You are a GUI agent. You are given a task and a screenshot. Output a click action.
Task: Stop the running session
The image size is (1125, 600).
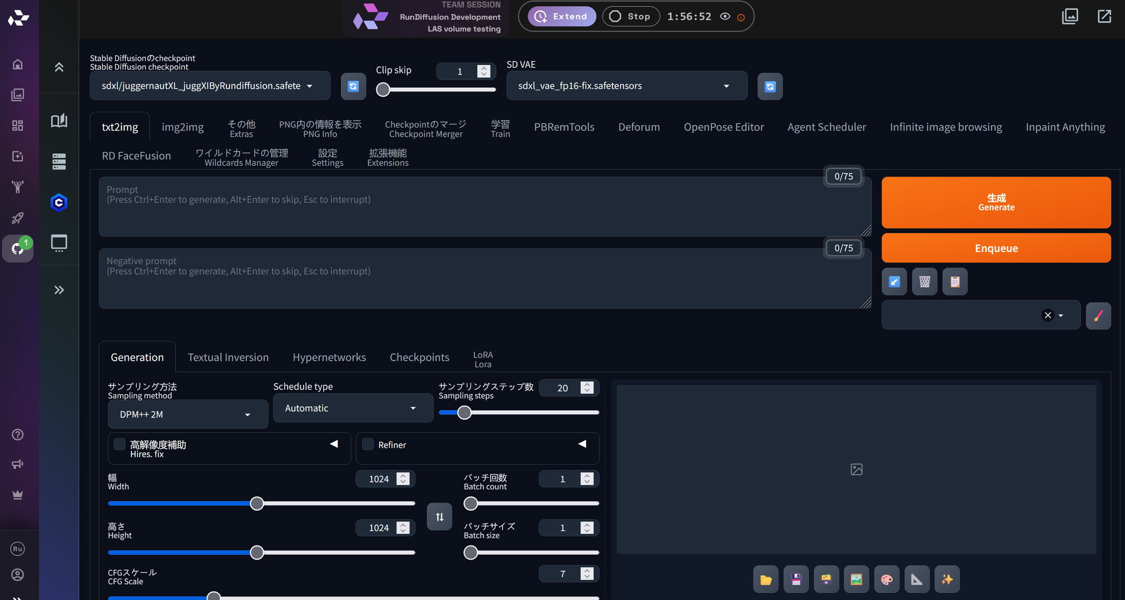click(x=631, y=16)
